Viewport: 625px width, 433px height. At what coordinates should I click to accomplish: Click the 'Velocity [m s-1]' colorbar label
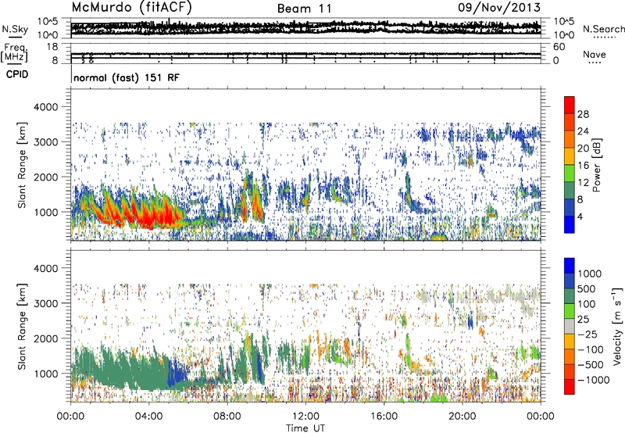click(617, 326)
